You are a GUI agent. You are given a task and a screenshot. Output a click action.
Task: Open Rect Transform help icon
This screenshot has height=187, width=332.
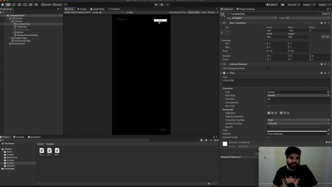point(322,23)
